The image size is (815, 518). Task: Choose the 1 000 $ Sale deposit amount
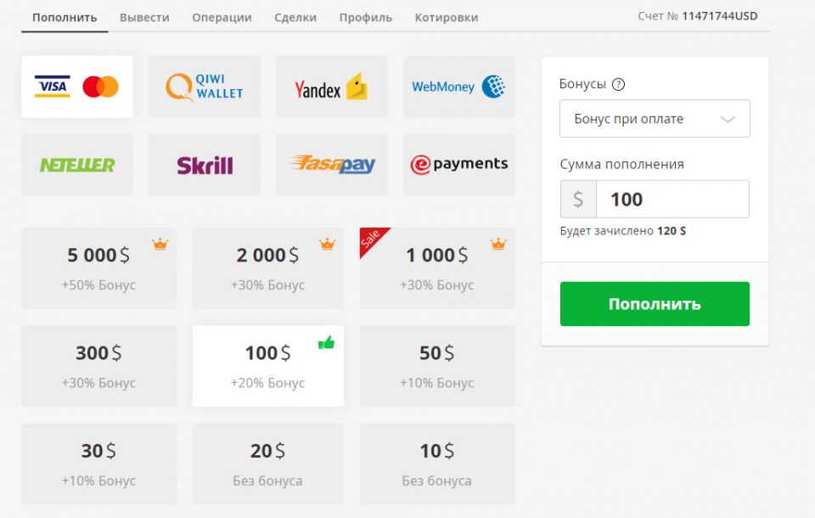click(436, 267)
